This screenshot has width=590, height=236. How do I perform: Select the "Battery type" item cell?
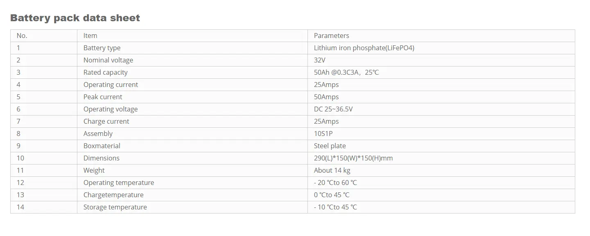pos(102,48)
